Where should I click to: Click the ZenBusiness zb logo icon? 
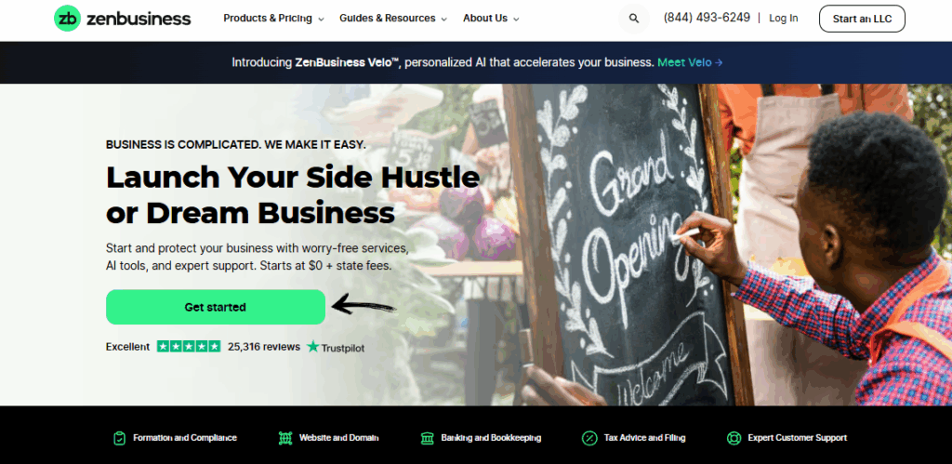[x=67, y=19]
